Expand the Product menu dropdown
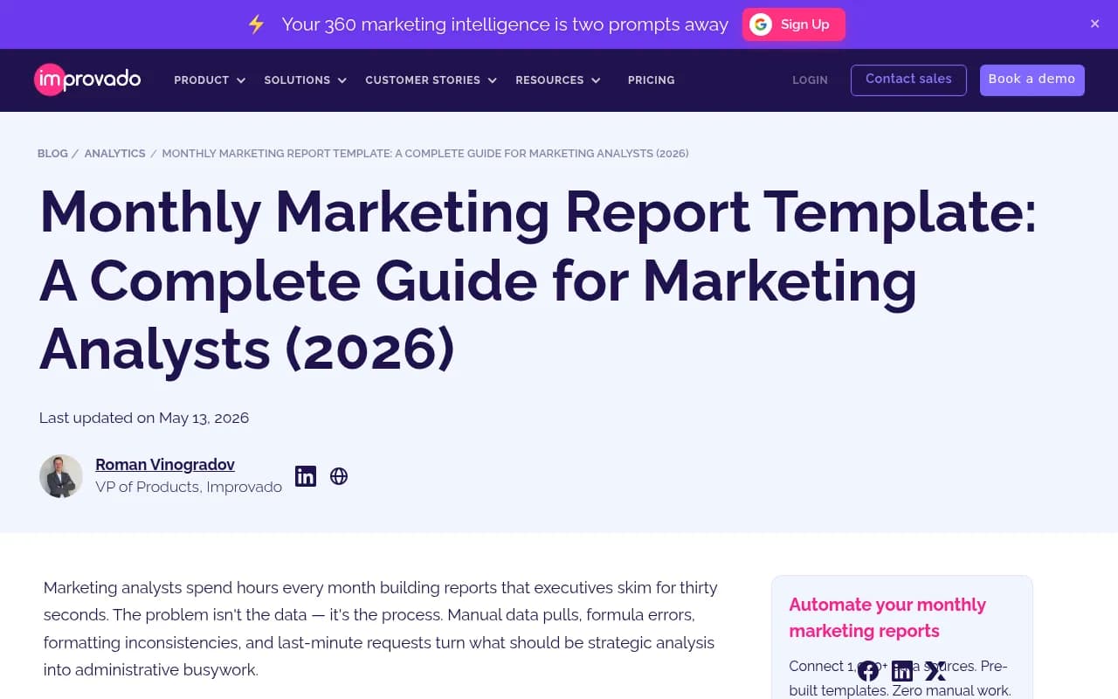This screenshot has width=1118, height=699. (x=210, y=80)
